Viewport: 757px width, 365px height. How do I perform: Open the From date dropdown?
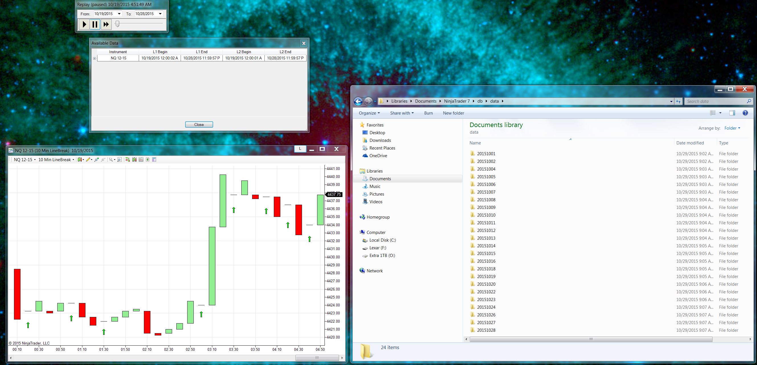[119, 14]
